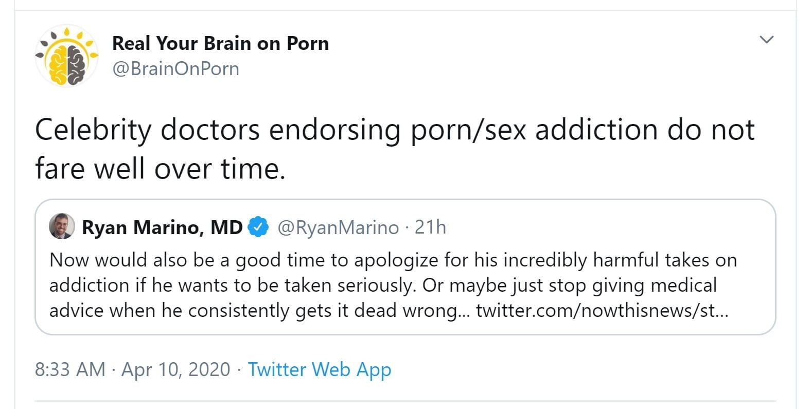Click the blue verified badge

tap(258, 227)
